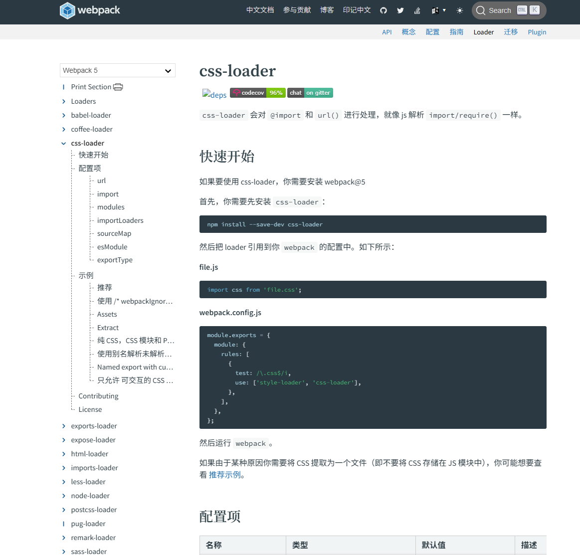The image size is (580, 555).
Task: Open the 中文文档 menu item
Action: tap(260, 10)
